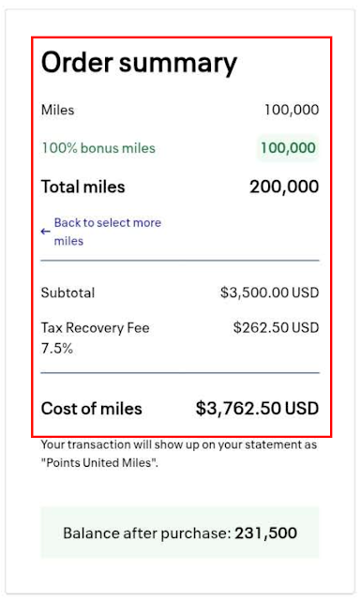Click the back arrow icon beside miles link
The width and height of the screenshot is (361, 600).
(x=45, y=232)
